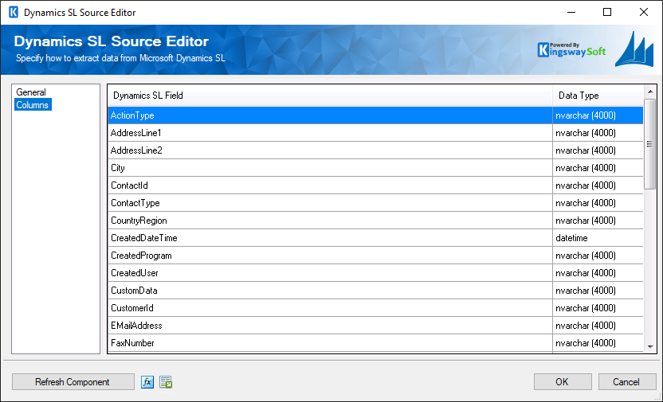Select the EMailAddress field

(330, 326)
